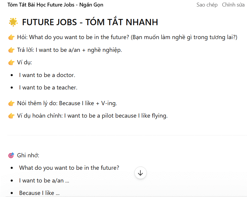Click the pointing hand emoji beside Trả lời
The image size is (247, 197).
point(12,50)
